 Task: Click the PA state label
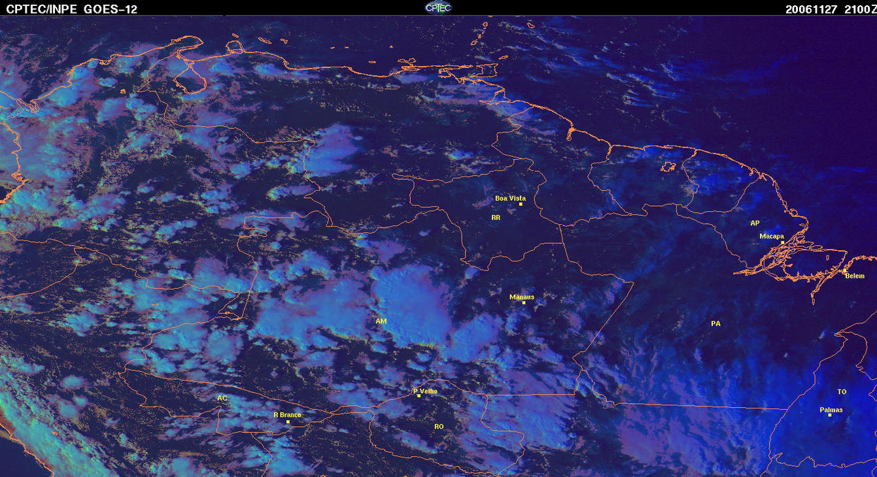point(715,323)
